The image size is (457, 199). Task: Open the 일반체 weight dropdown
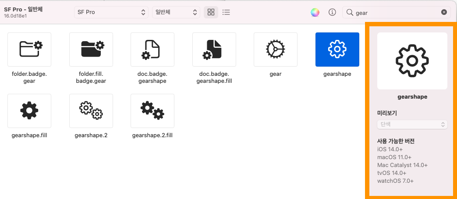tap(176, 12)
